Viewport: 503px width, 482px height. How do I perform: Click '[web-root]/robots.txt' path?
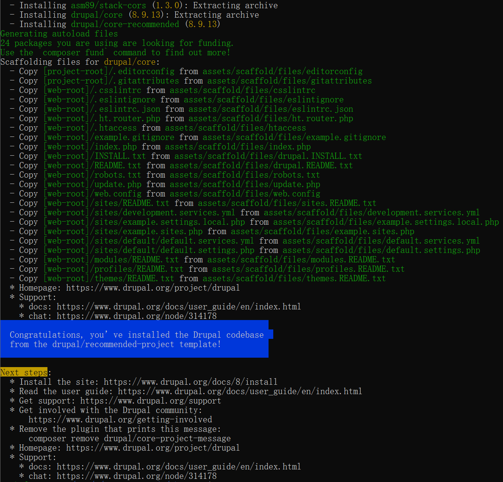[x=92, y=175]
